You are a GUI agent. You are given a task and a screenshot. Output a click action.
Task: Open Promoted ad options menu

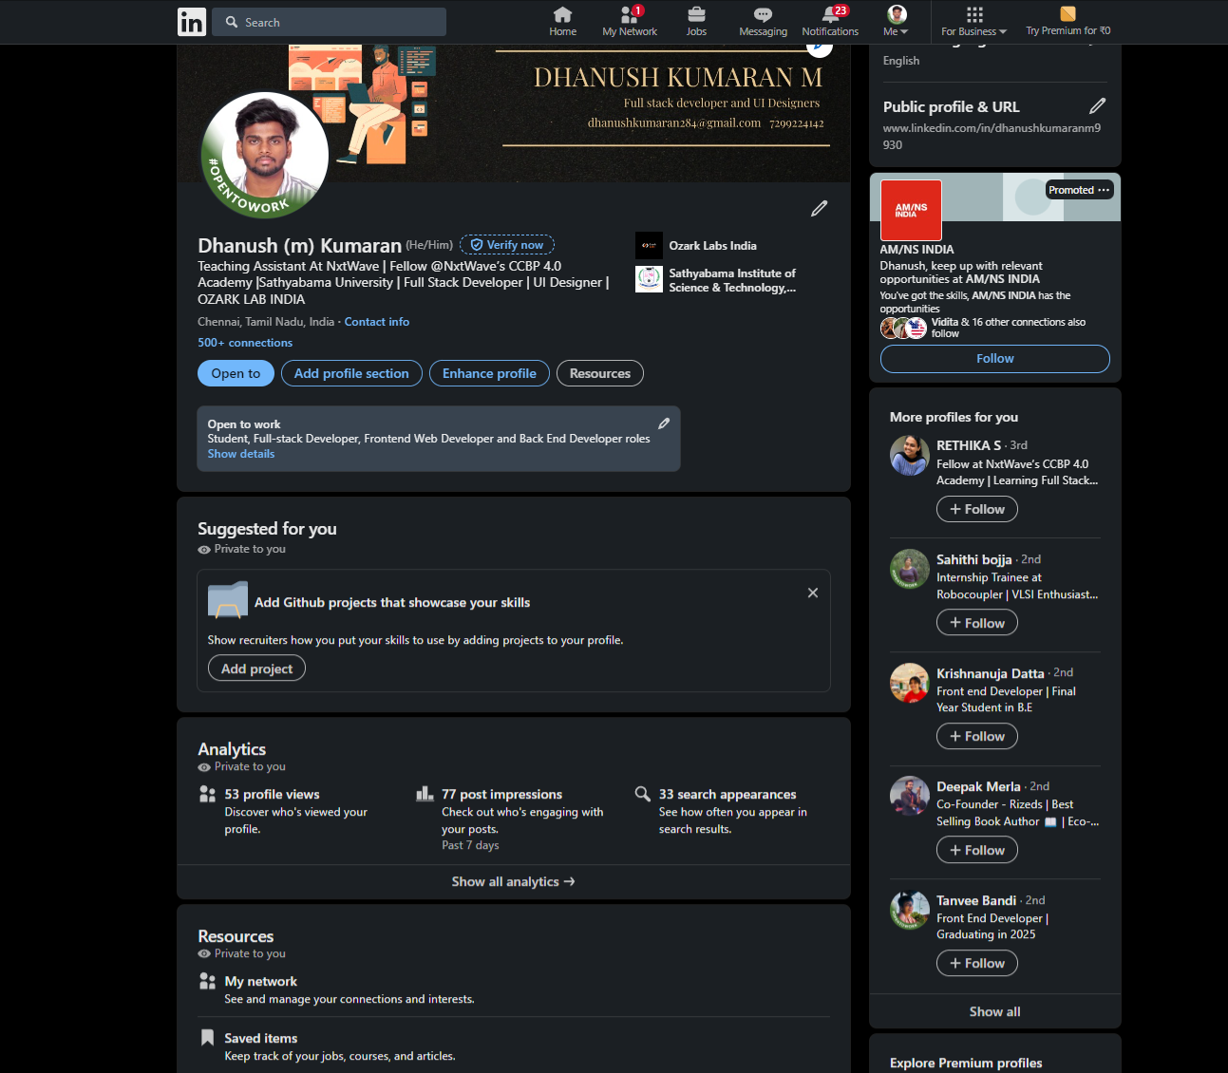(x=1104, y=190)
